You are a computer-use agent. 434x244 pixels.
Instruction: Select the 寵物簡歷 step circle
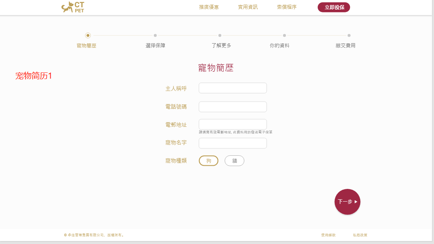88,35
